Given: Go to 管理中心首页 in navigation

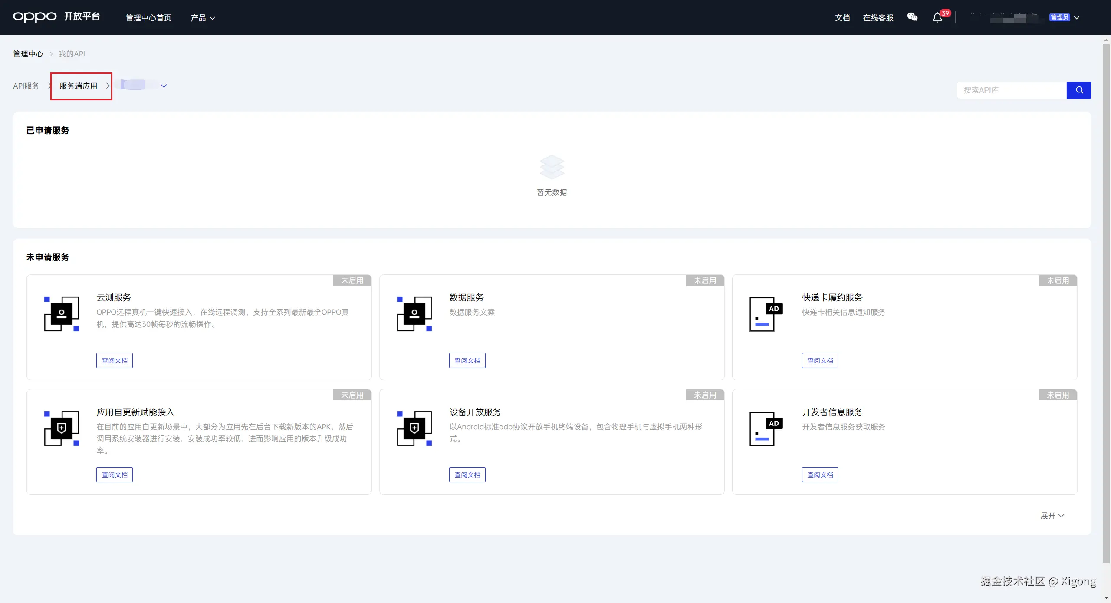Looking at the screenshot, I should point(148,18).
